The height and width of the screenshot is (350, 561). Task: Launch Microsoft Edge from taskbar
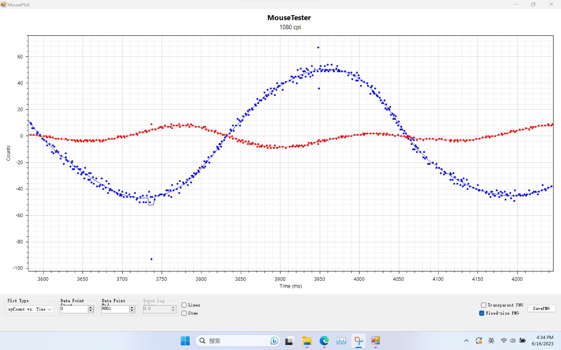[324, 341]
